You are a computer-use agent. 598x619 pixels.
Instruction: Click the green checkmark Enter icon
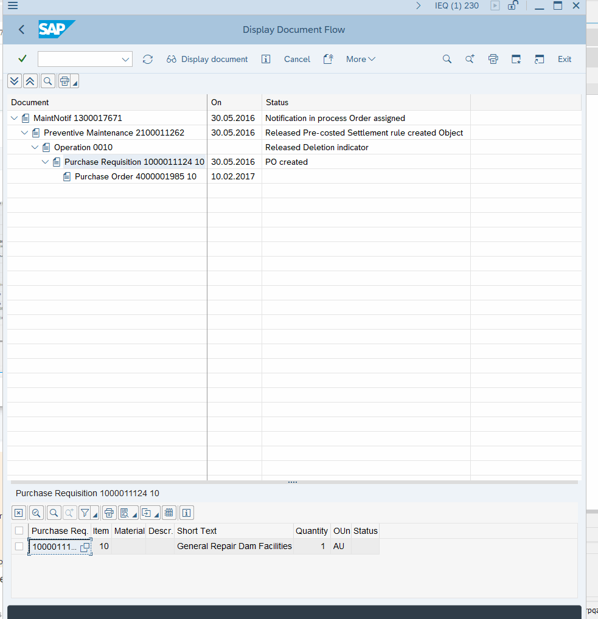[23, 59]
